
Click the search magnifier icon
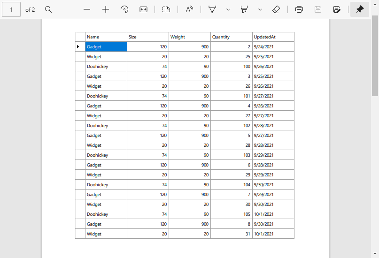click(x=48, y=9)
